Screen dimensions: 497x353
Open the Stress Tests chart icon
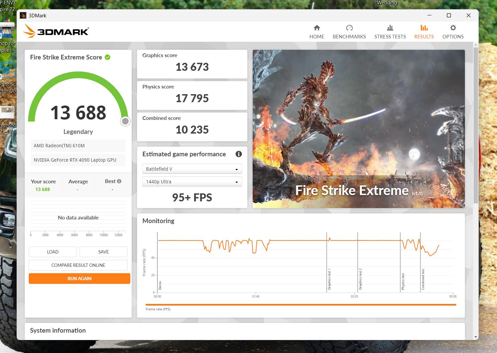[x=390, y=28]
